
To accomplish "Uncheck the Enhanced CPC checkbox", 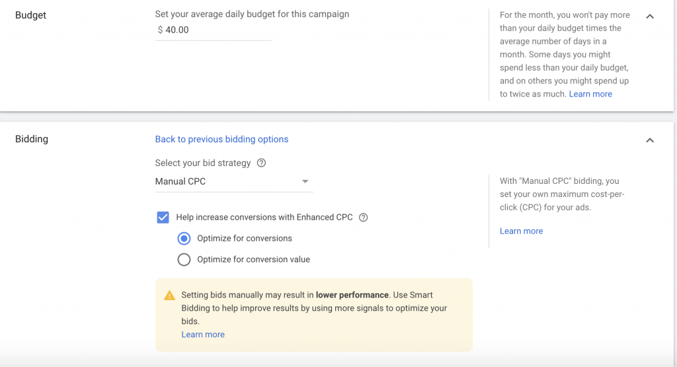I will point(163,217).
